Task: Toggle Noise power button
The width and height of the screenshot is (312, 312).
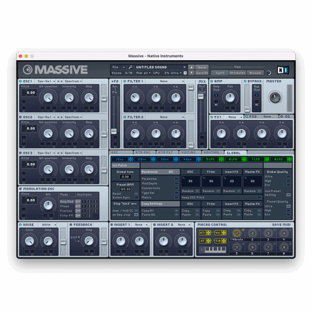Action: tap(21, 225)
